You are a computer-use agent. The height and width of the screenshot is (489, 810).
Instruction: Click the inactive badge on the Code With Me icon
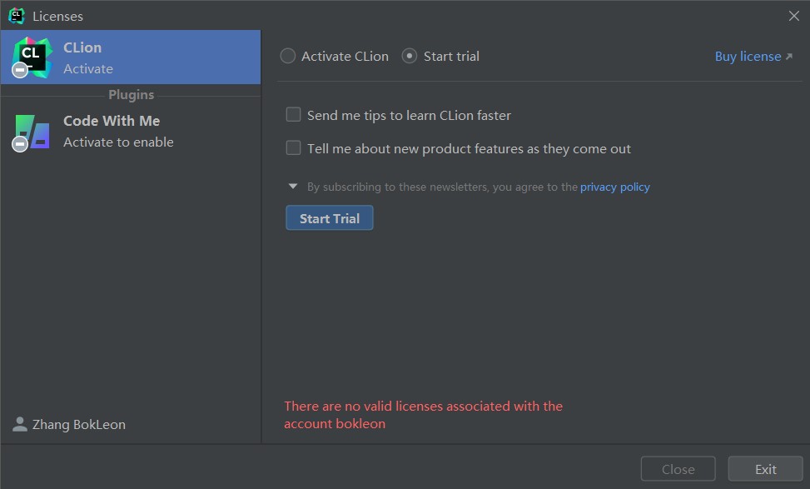tap(20, 144)
